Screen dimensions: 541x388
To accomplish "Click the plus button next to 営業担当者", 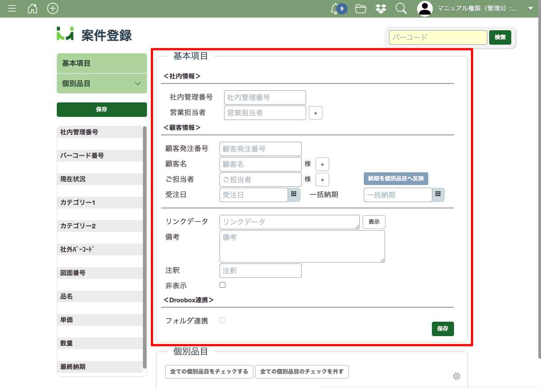I will 316,113.
